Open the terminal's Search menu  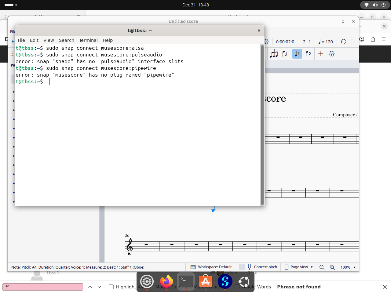[x=66, y=40]
